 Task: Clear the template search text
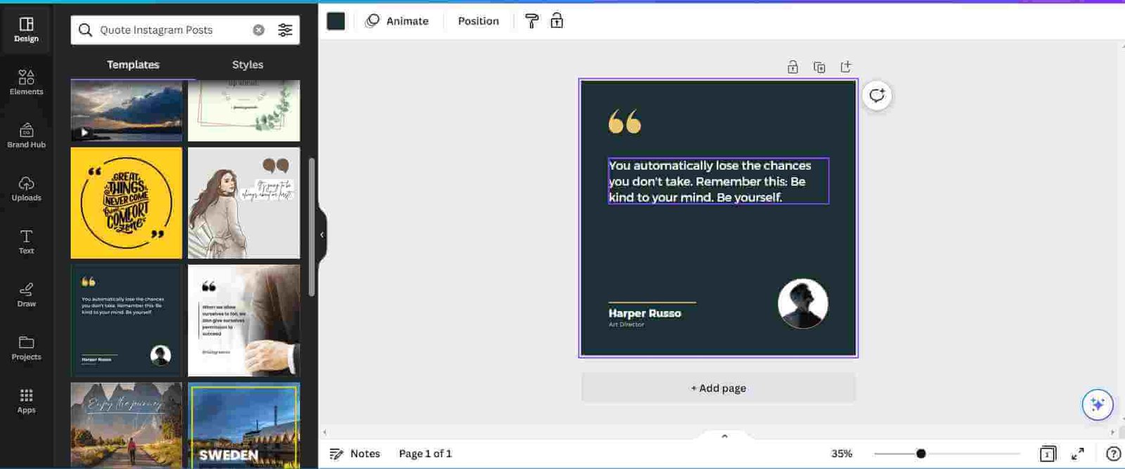(259, 30)
